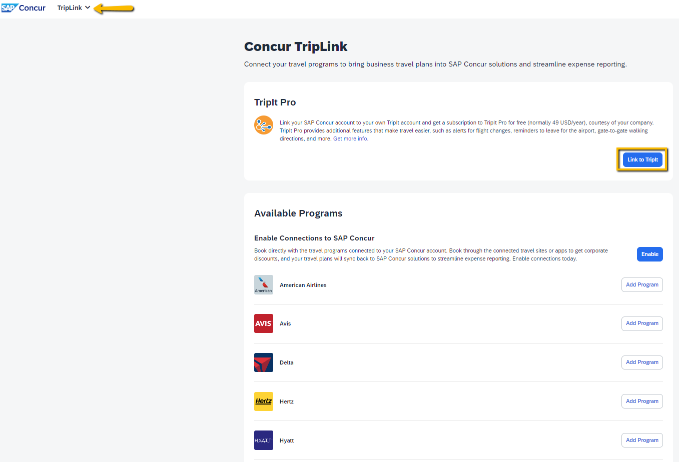Add Program for American Airlines
Screen dimensions: 679x462
click(x=642, y=284)
